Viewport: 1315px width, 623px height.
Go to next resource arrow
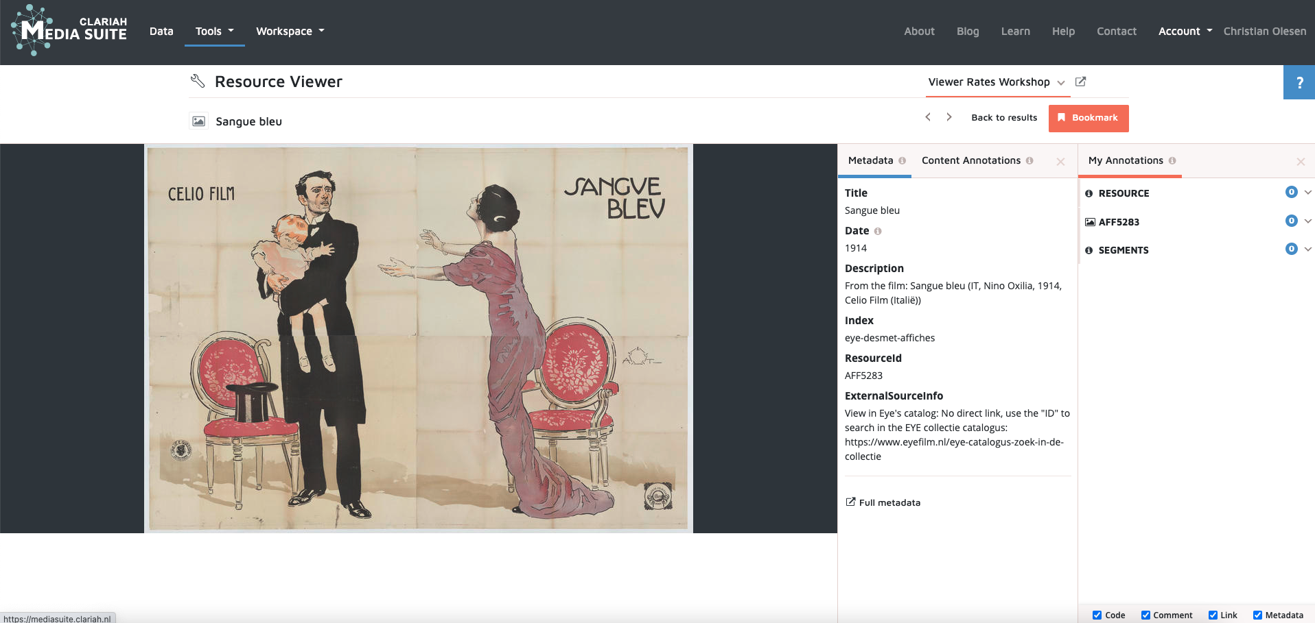[949, 117]
